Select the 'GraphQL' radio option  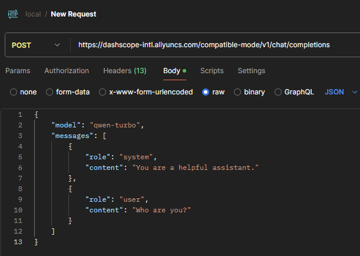click(x=278, y=92)
